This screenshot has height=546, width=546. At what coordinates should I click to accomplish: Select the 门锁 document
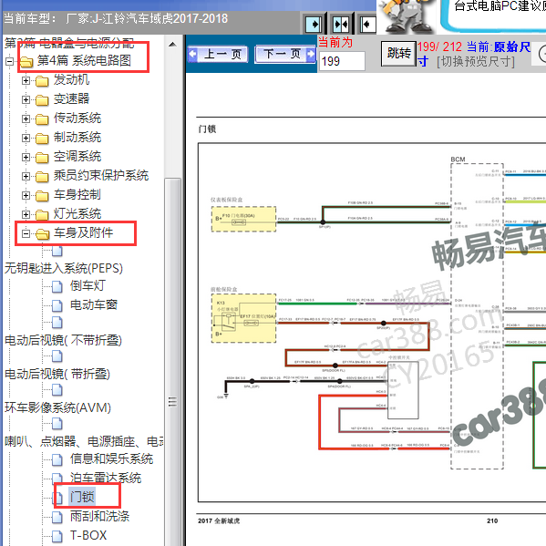pyautogui.click(x=82, y=497)
